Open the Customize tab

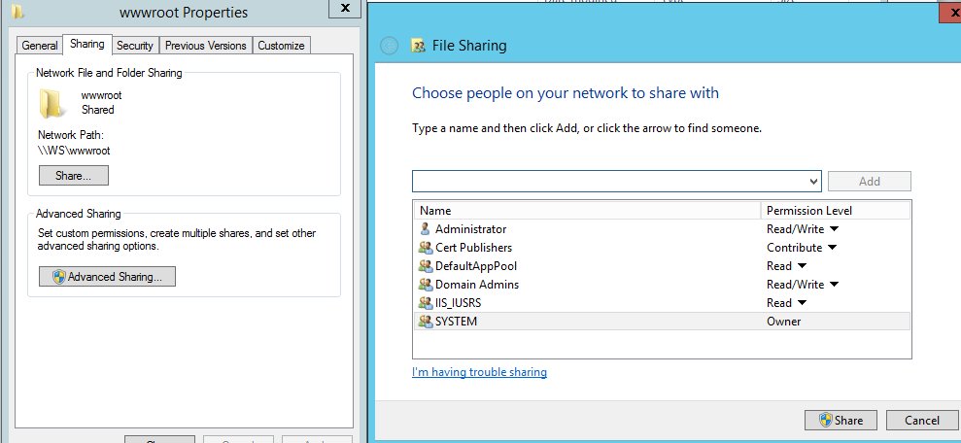(281, 46)
